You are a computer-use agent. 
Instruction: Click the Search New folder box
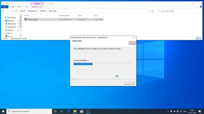coord(178,11)
